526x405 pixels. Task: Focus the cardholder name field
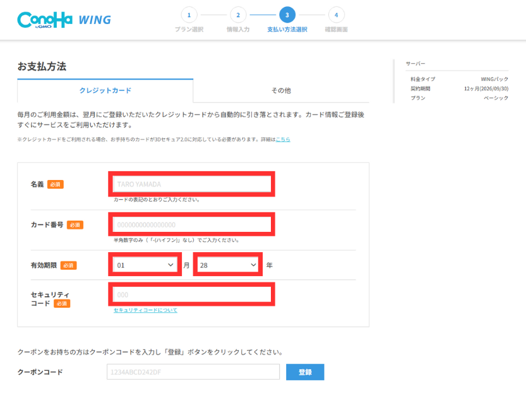coord(191,184)
